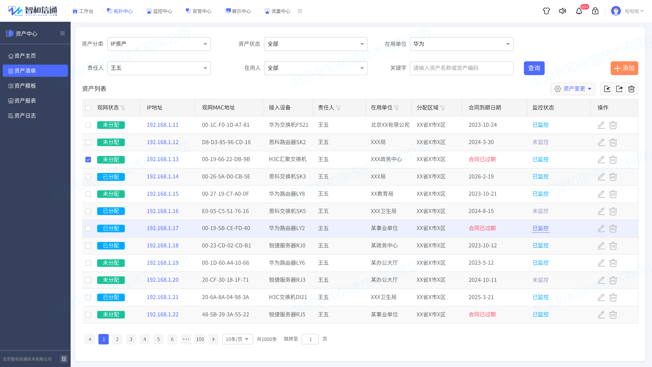Open the 10条/页 page size dropdown
The image size is (652, 367).
(237, 339)
